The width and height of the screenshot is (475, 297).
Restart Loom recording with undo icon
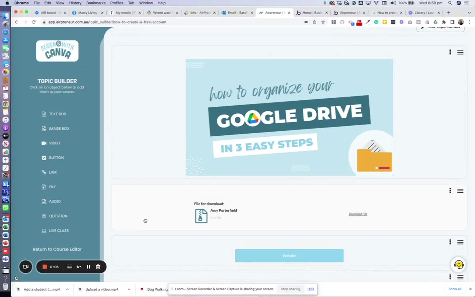coord(79,267)
